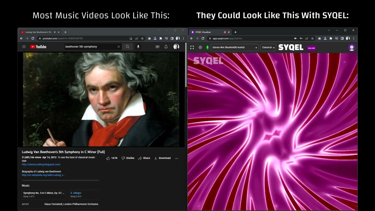The height and width of the screenshot is (211, 375).
Task: Click the YouTube page vertical scrollbar
Action: (x=186, y=65)
